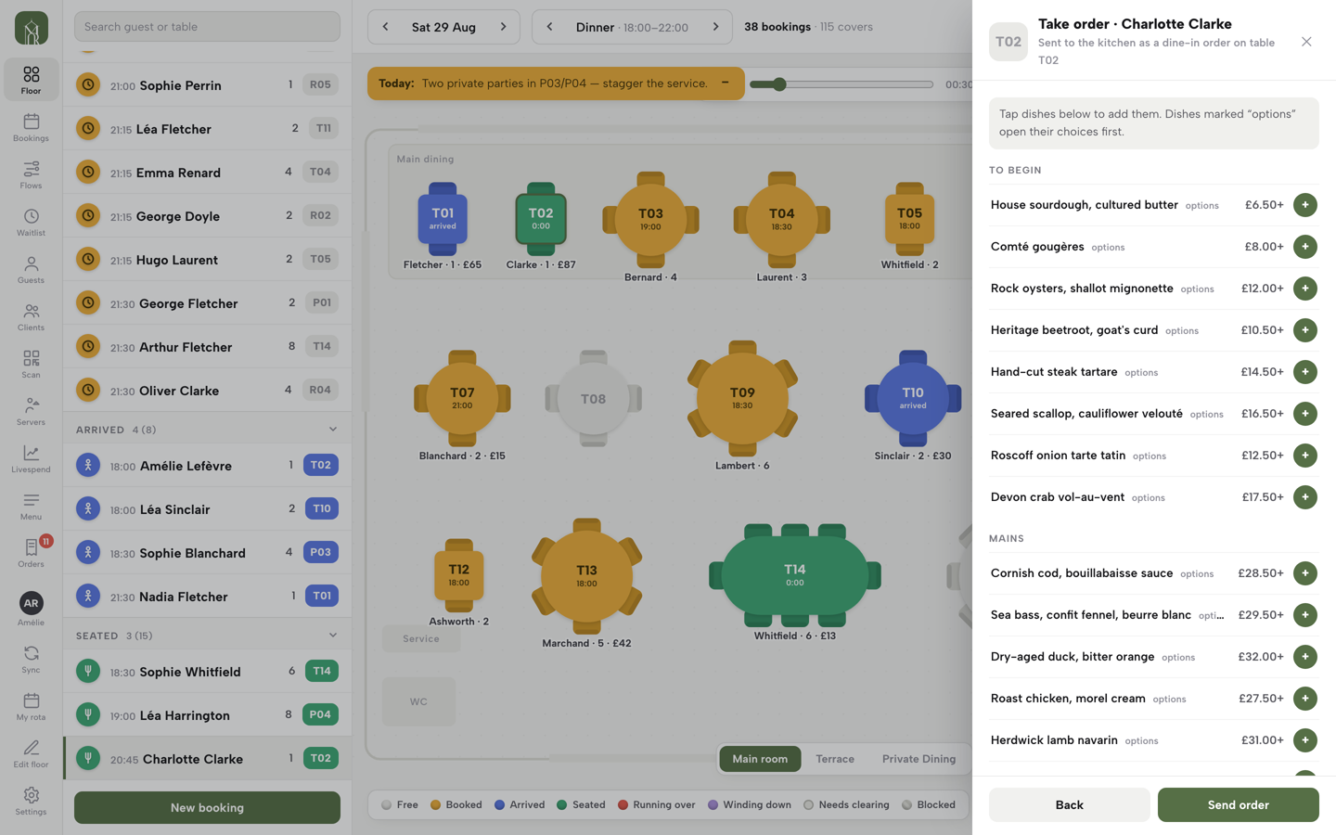
Task: Switch to the Private Dining tab
Action: (x=918, y=759)
